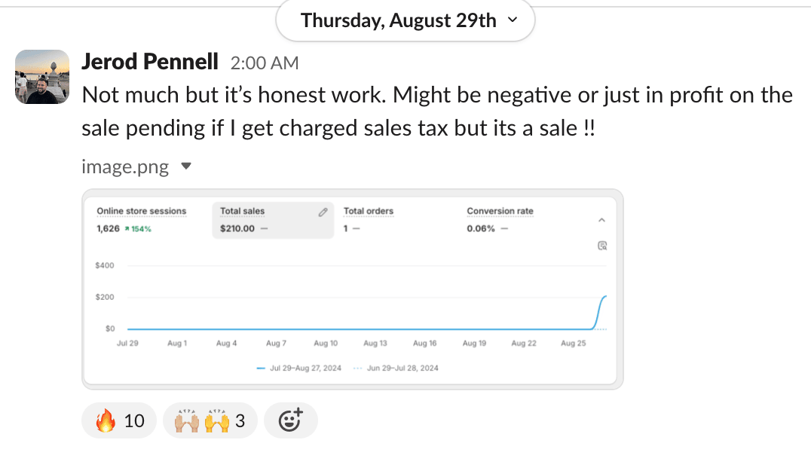Image resolution: width=811 pixels, height=449 pixels.
Task: Select the Online store sessions metric
Action: point(142,211)
